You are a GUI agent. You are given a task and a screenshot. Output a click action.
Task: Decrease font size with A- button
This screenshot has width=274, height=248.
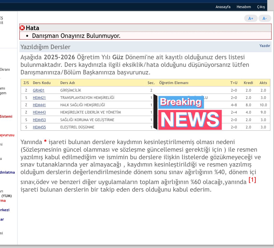(265, 18)
